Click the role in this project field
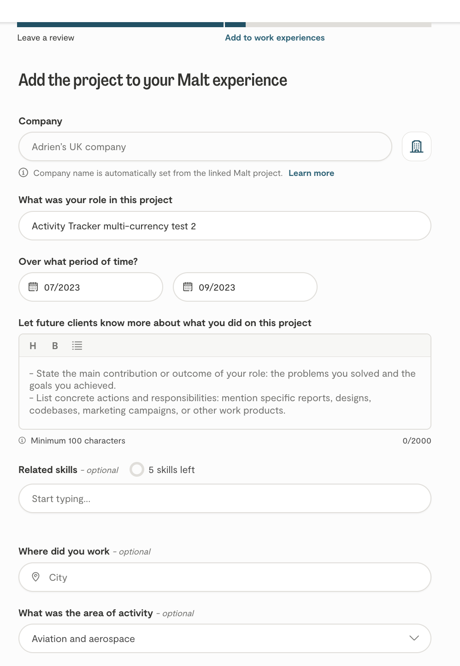 click(224, 226)
